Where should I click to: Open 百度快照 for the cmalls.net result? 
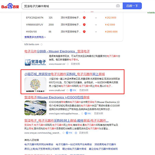[x=84, y=90]
